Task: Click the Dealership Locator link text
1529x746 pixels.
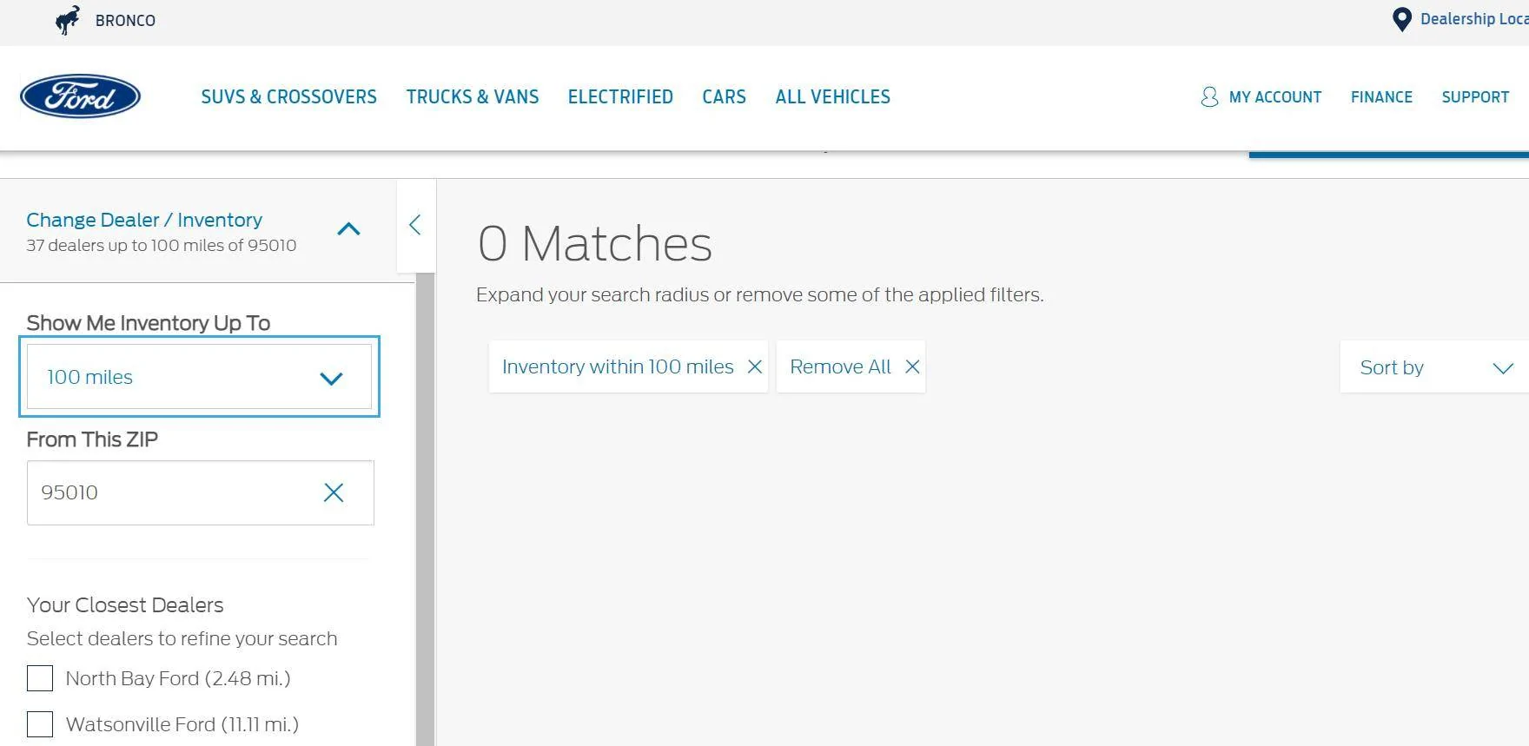Action: pos(1474,19)
